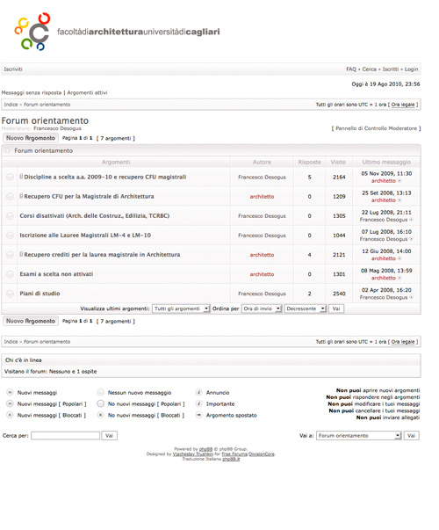Click the icon in Forum orientamento table header
This screenshot has height=530, width=439.
tap(7, 151)
